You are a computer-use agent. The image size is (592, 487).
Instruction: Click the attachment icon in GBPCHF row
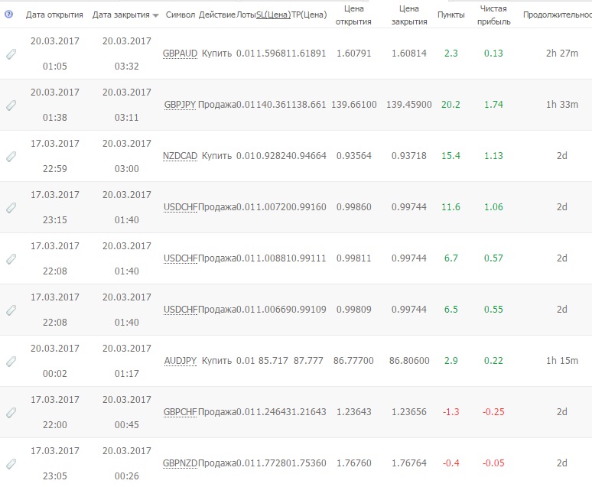tap(11, 413)
